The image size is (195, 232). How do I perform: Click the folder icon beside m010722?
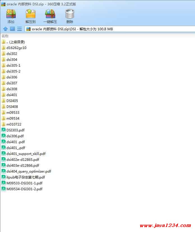tap(4, 124)
